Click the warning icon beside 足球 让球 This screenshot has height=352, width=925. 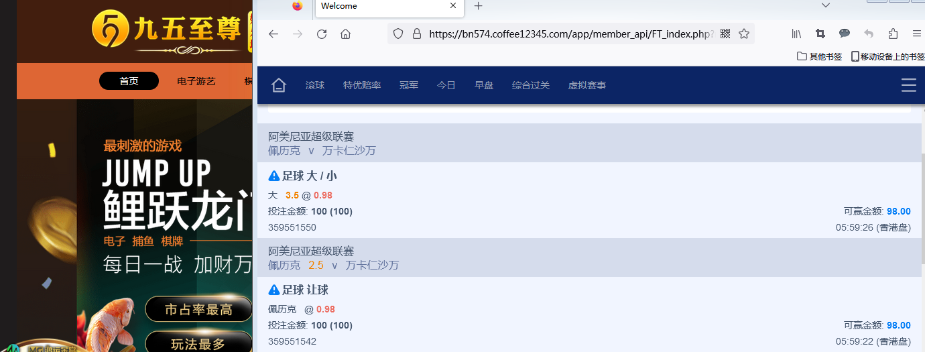(273, 290)
